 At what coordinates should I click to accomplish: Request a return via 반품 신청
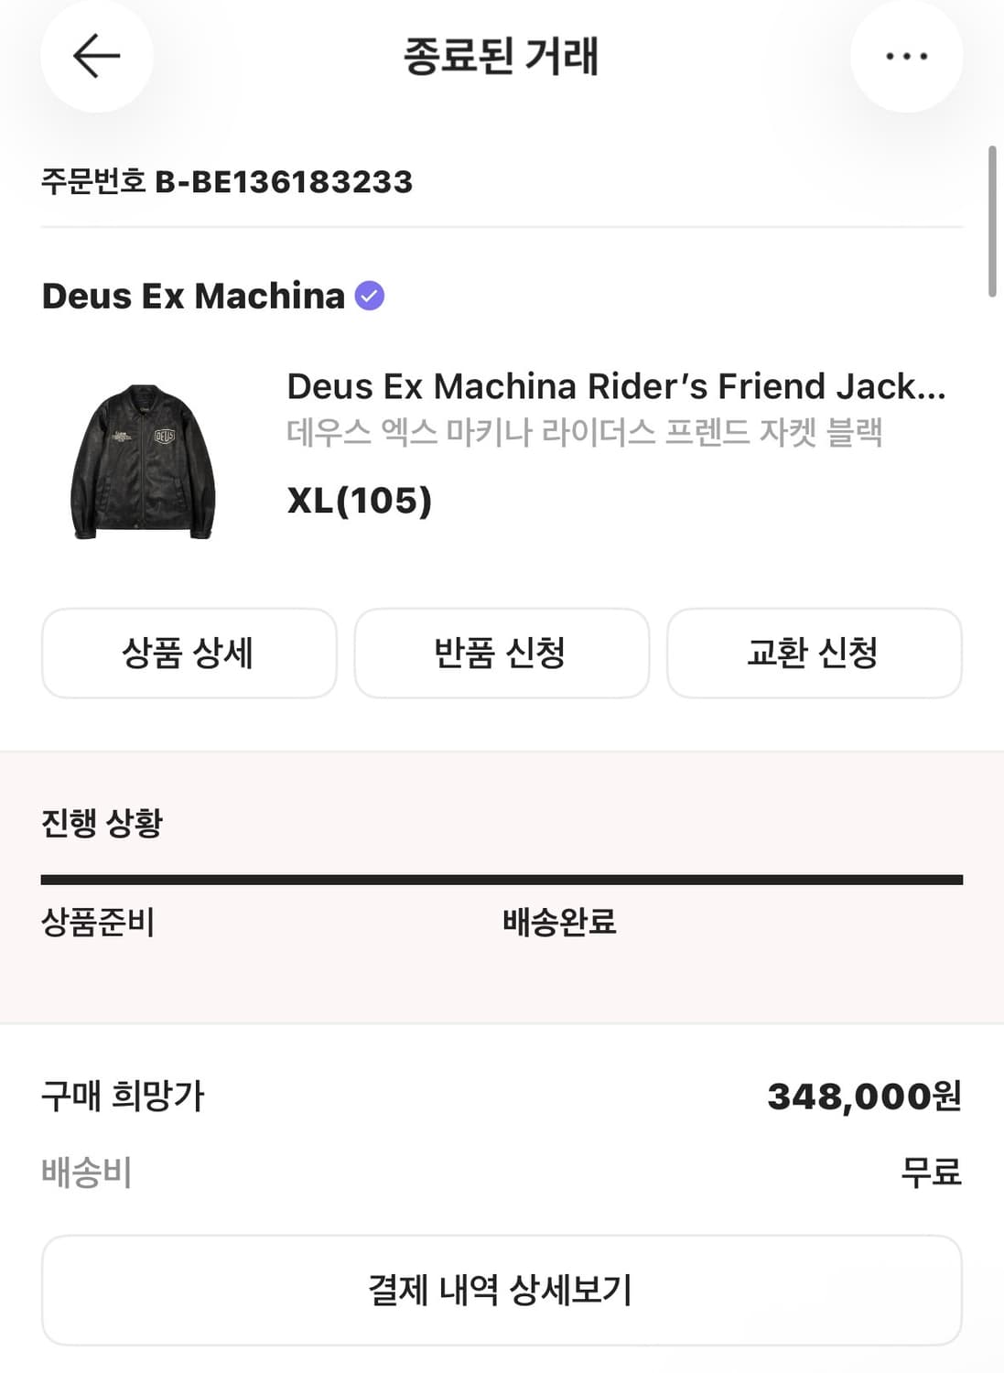point(501,653)
